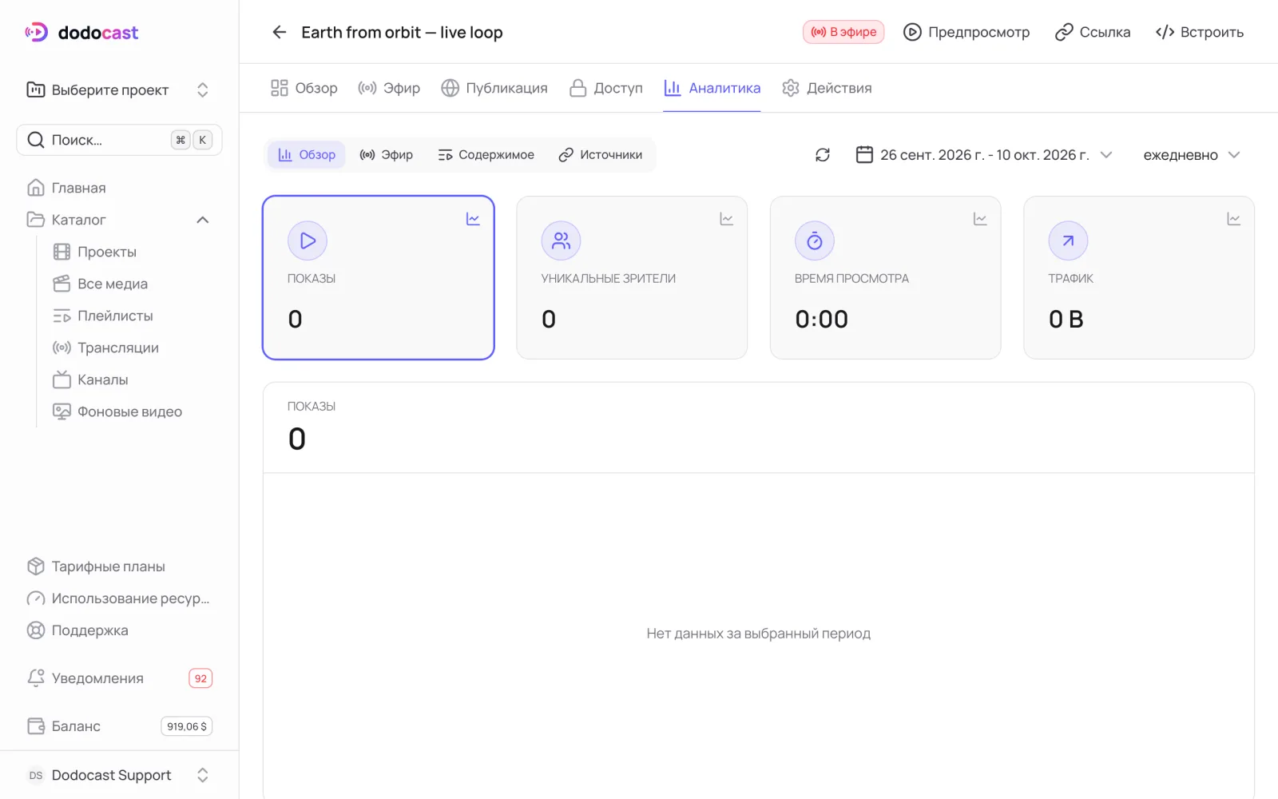Click the Предпросмотр button
1278x799 pixels.
966,32
